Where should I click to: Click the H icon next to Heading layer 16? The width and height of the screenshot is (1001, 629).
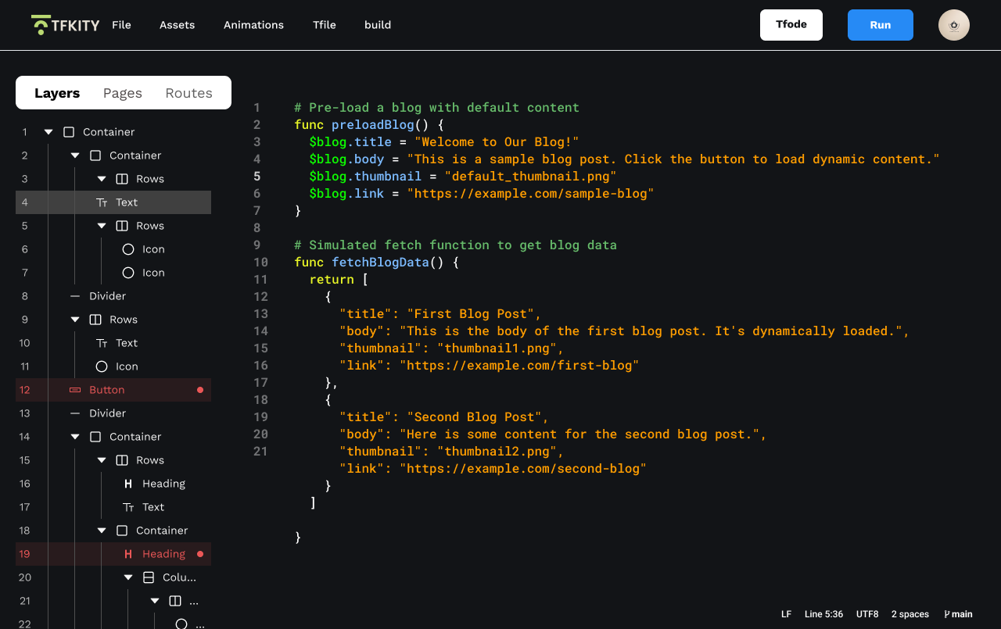[x=127, y=484]
